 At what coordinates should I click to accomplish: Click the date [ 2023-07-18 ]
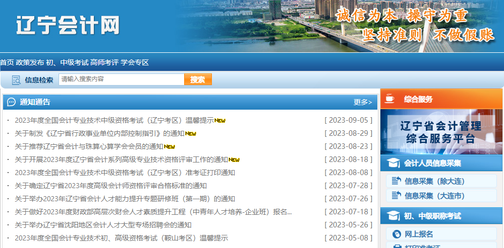[349, 212]
